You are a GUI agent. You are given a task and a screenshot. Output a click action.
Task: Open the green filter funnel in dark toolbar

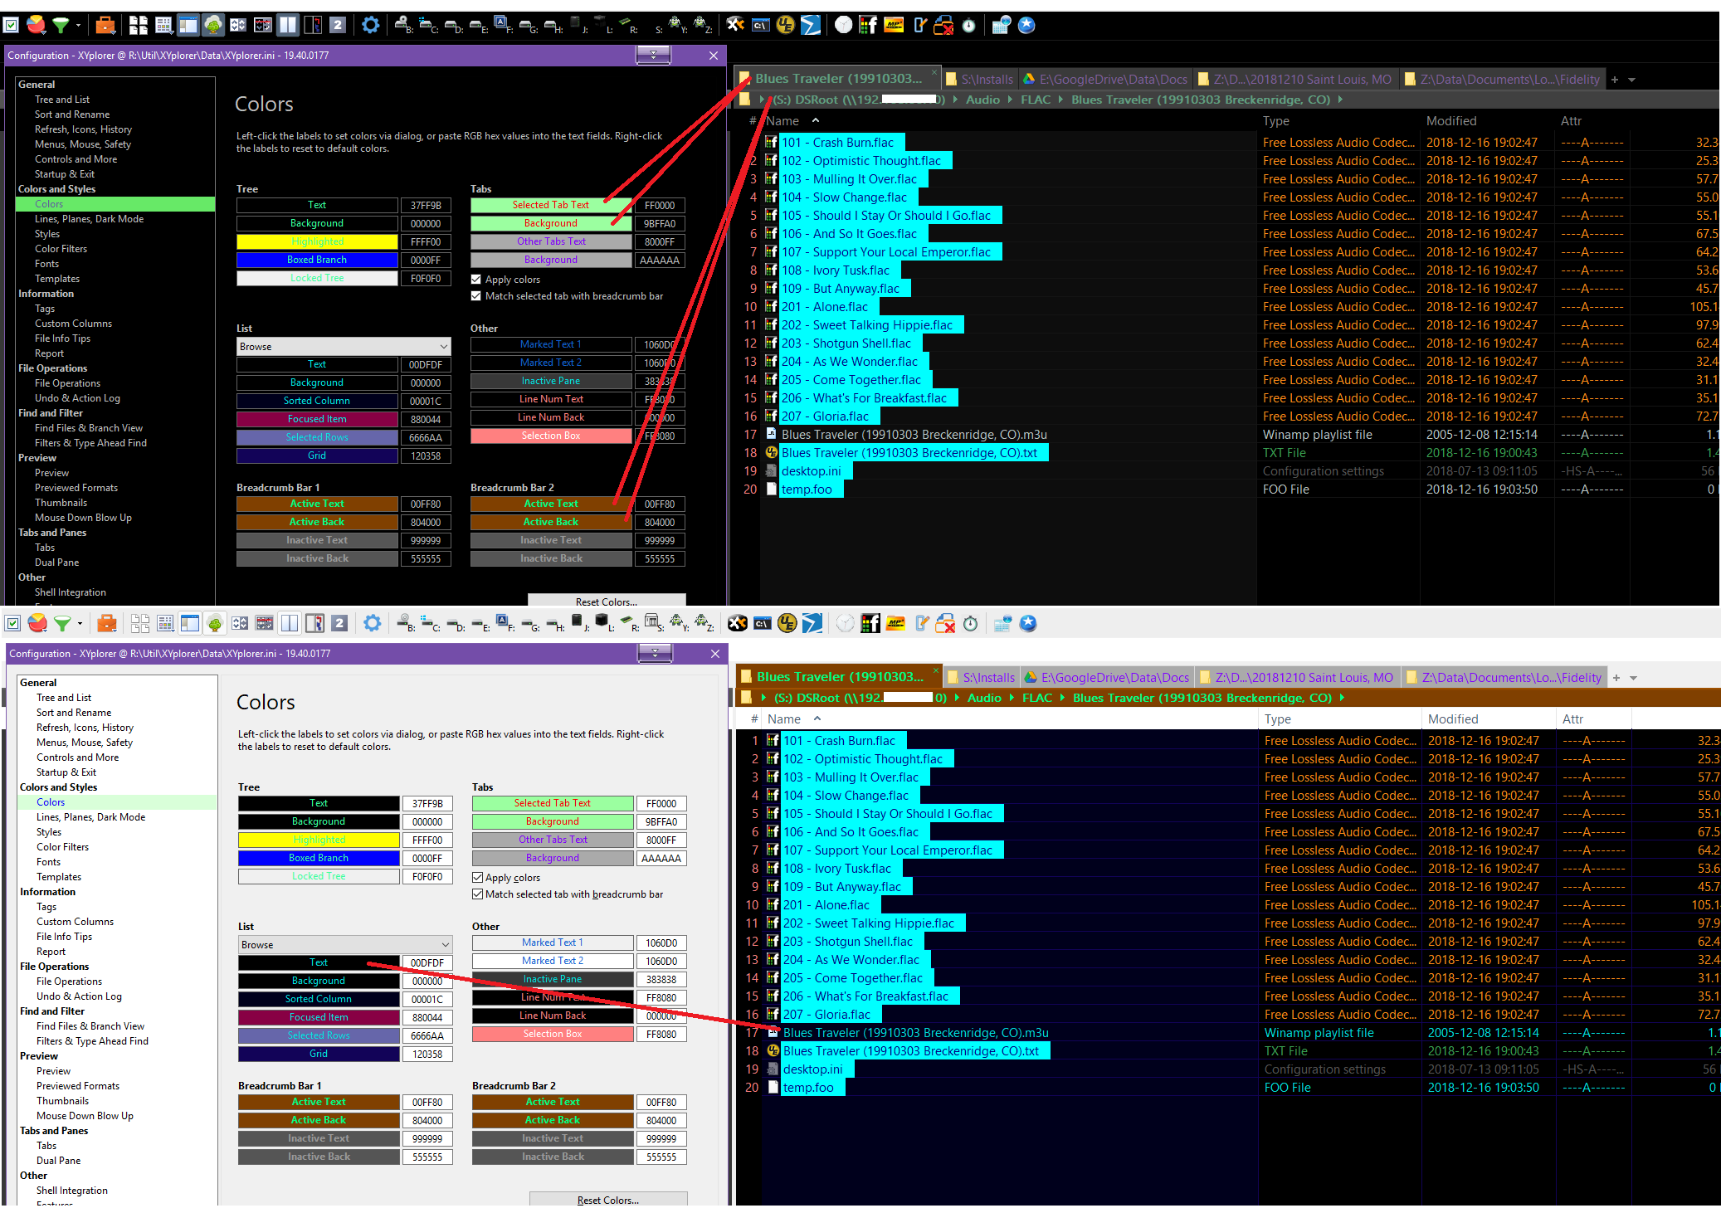point(61,25)
